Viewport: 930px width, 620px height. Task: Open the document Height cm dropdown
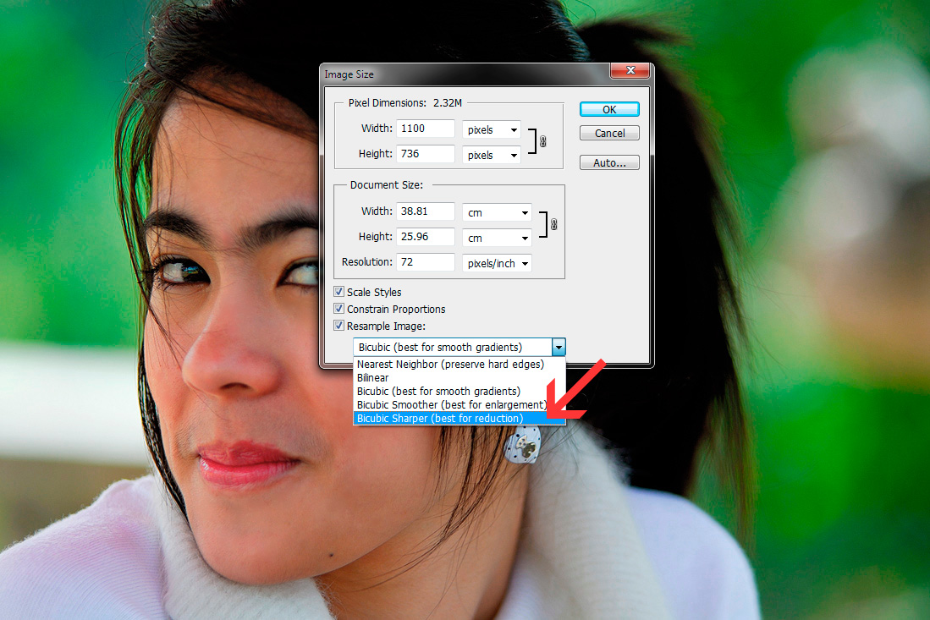tap(497, 238)
